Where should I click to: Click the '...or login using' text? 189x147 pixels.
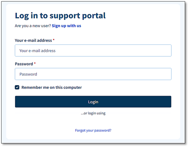click(93, 113)
